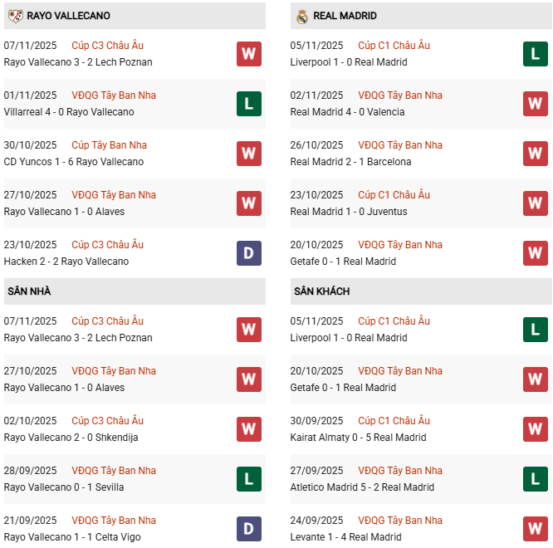Open the REAL MADRID team header

tap(346, 16)
